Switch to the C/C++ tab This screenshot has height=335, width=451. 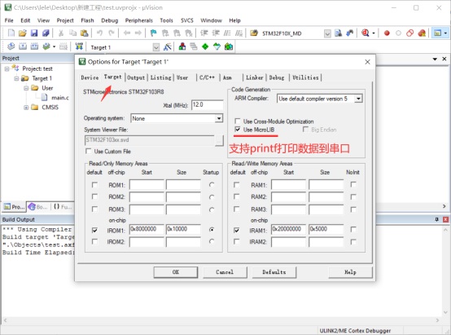coord(207,77)
